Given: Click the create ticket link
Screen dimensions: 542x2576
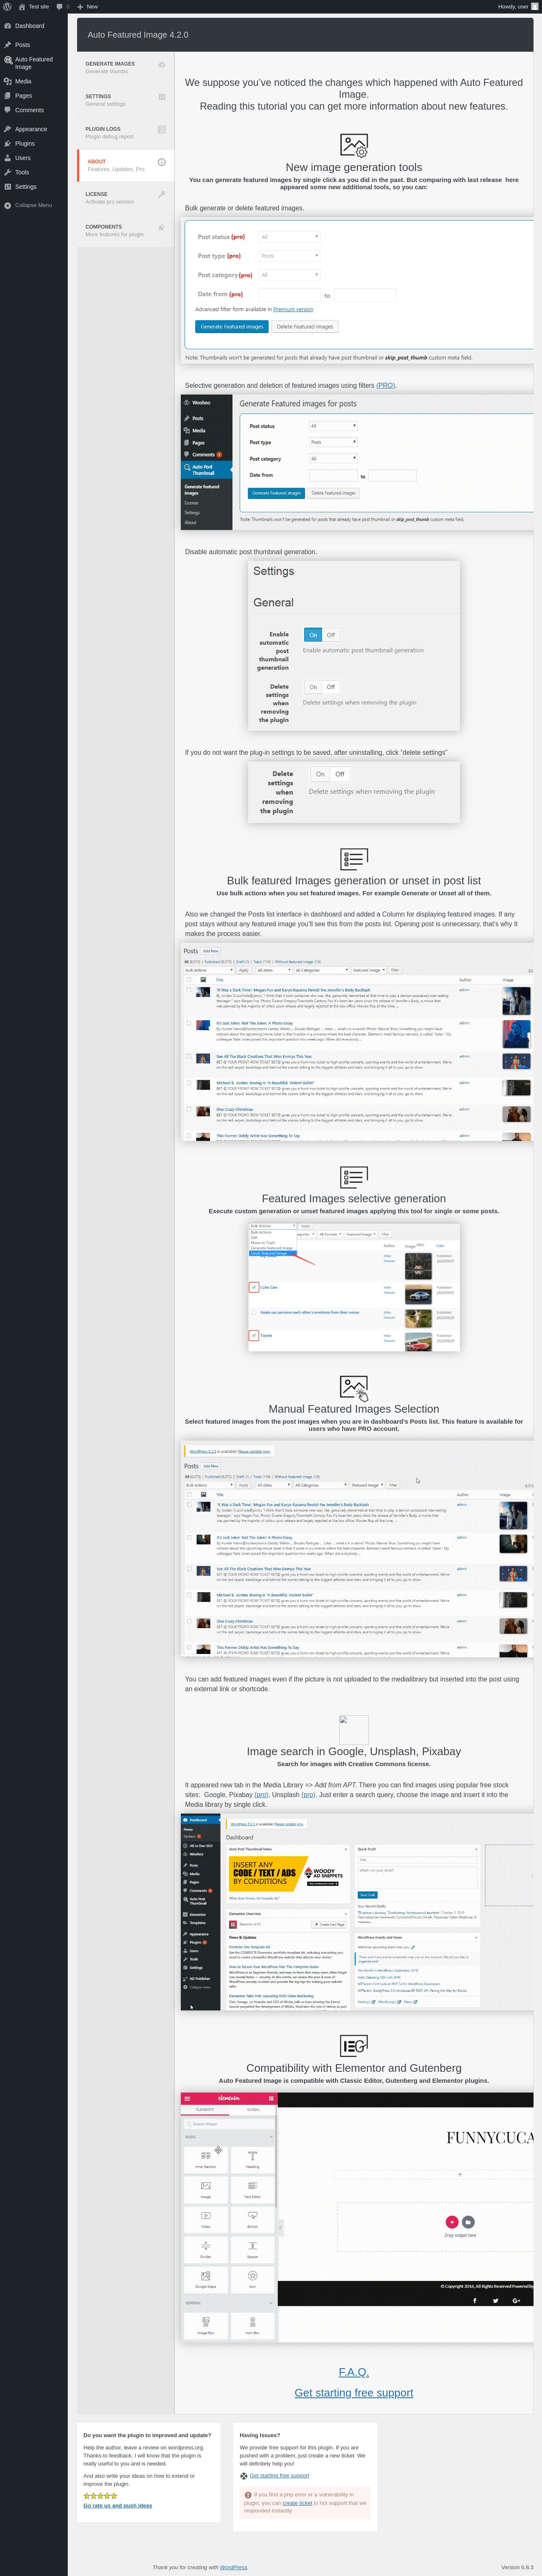Looking at the screenshot, I should click(x=297, y=2503).
